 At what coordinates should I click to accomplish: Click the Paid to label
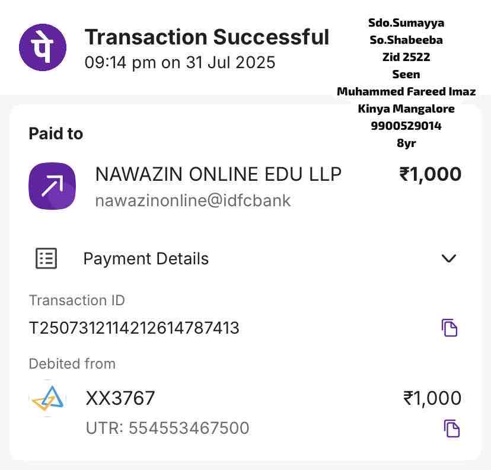click(56, 134)
